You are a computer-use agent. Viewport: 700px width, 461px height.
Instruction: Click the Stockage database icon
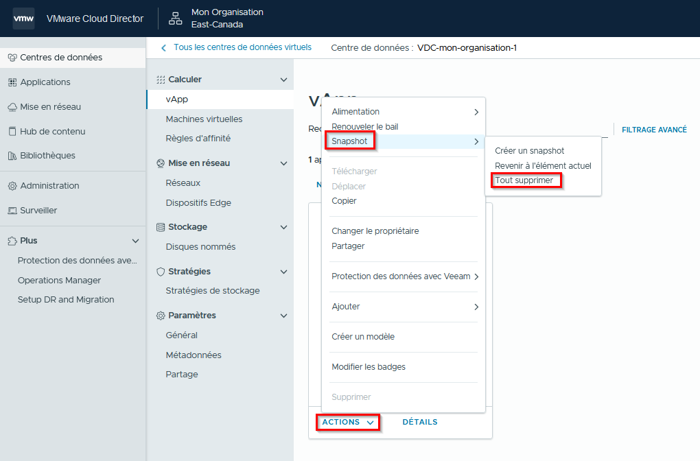(161, 227)
